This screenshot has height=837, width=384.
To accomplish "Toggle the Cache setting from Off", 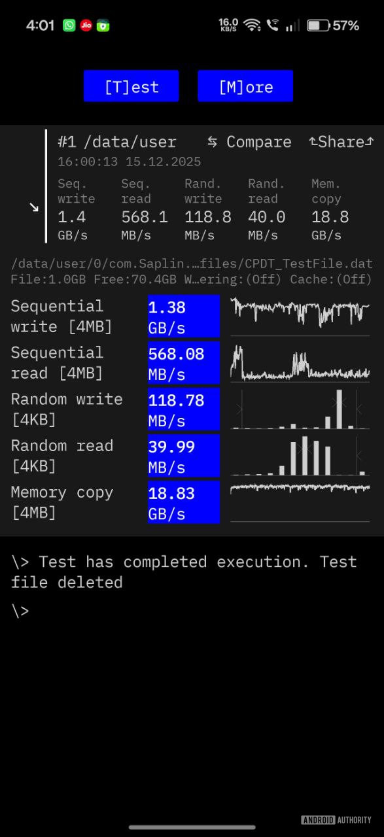I will coord(328,279).
